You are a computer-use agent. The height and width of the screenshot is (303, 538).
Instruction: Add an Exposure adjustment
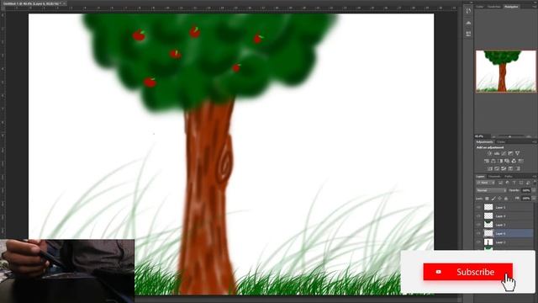[x=510, y=153]
